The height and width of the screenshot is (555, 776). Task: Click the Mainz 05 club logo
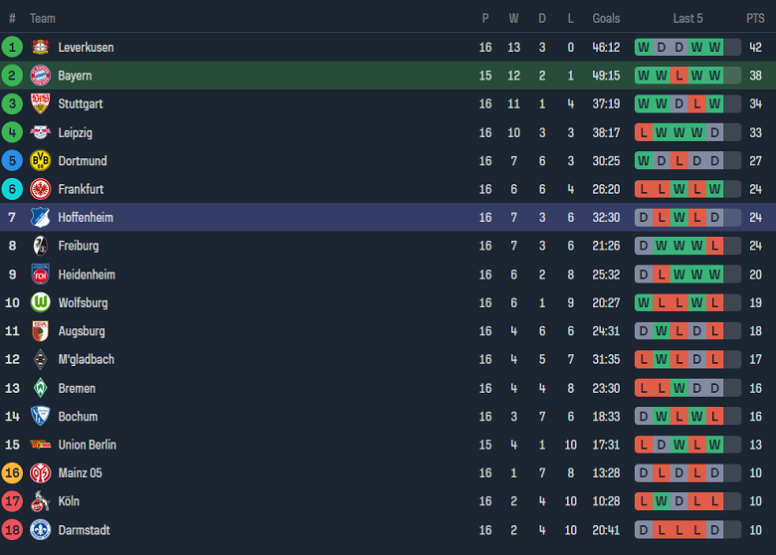pos(40,473)
